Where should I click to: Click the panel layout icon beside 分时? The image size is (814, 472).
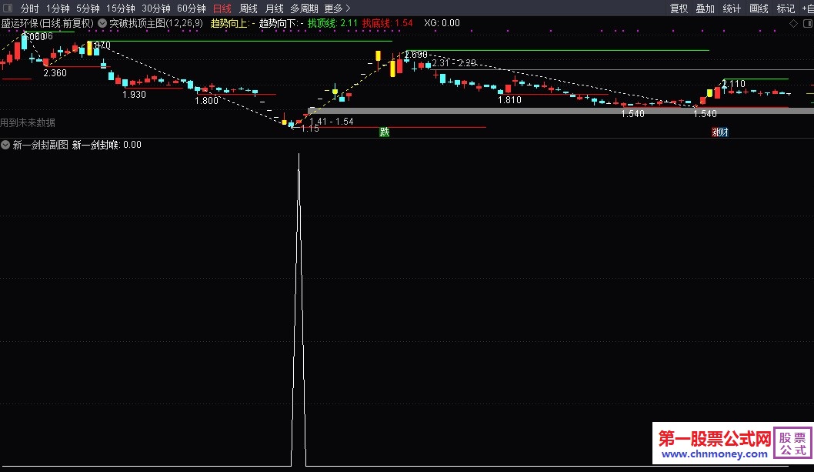tap(7, 8)
